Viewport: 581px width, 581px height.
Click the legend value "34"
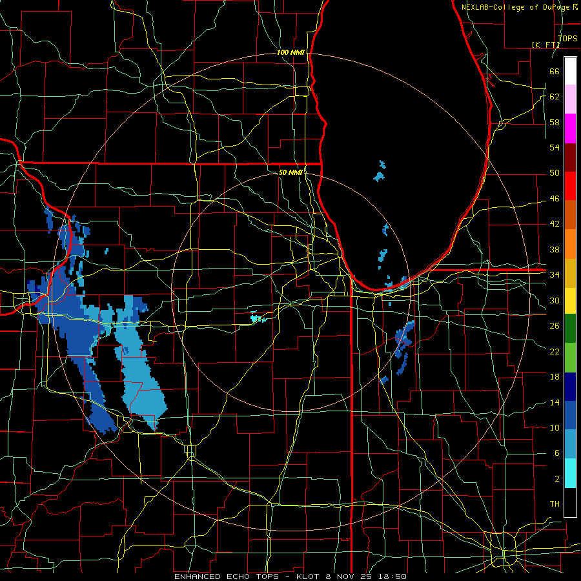(x=555, y=274)
